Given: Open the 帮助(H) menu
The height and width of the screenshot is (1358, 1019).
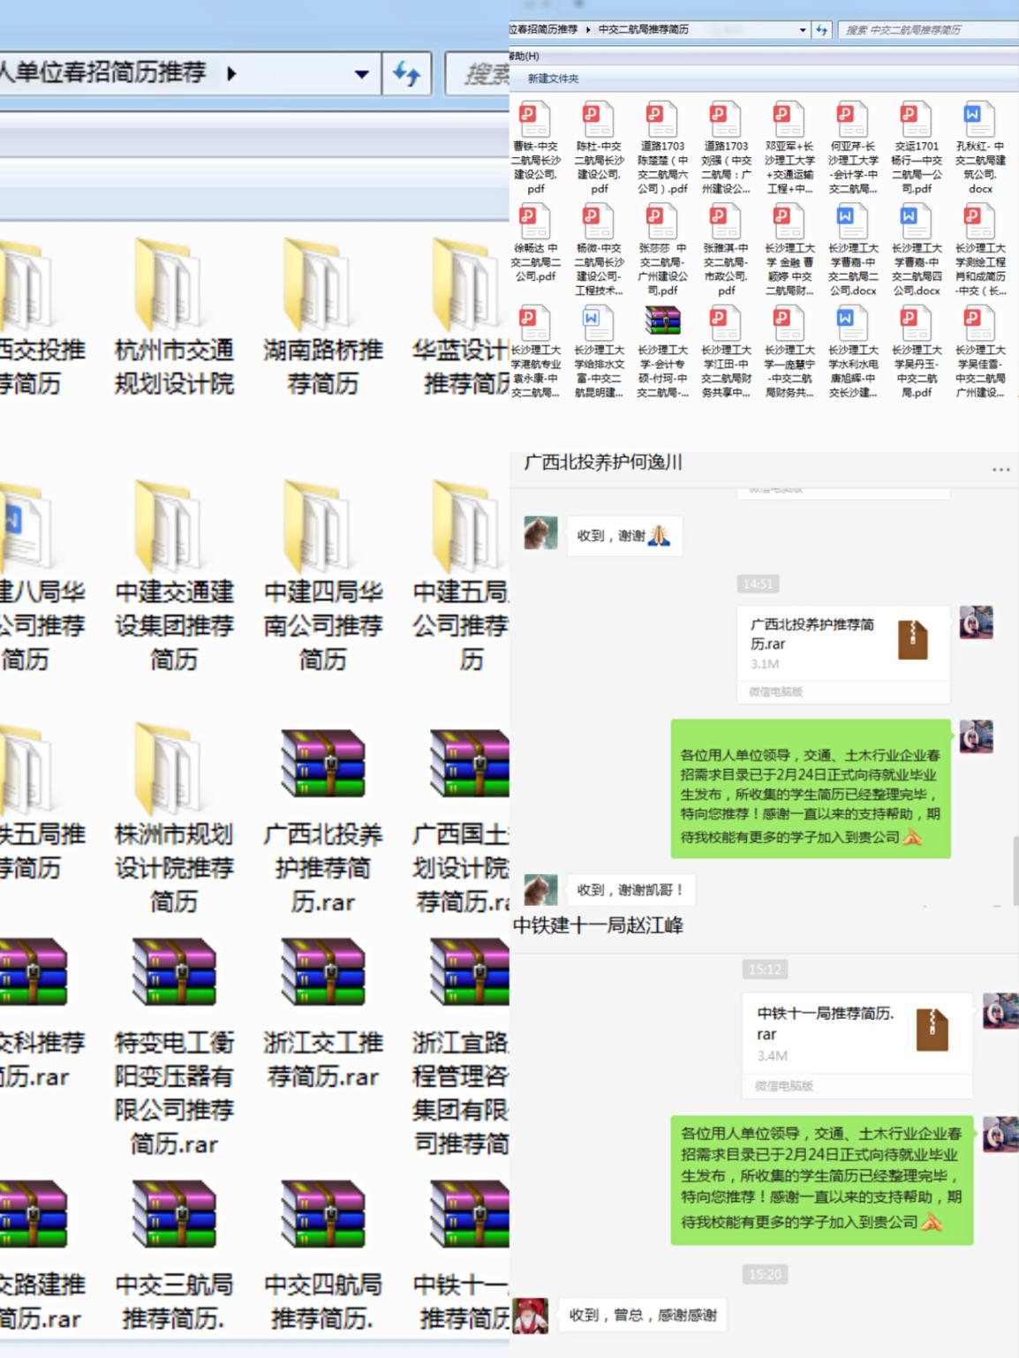Looking at the screenshot, I should 525,56.
